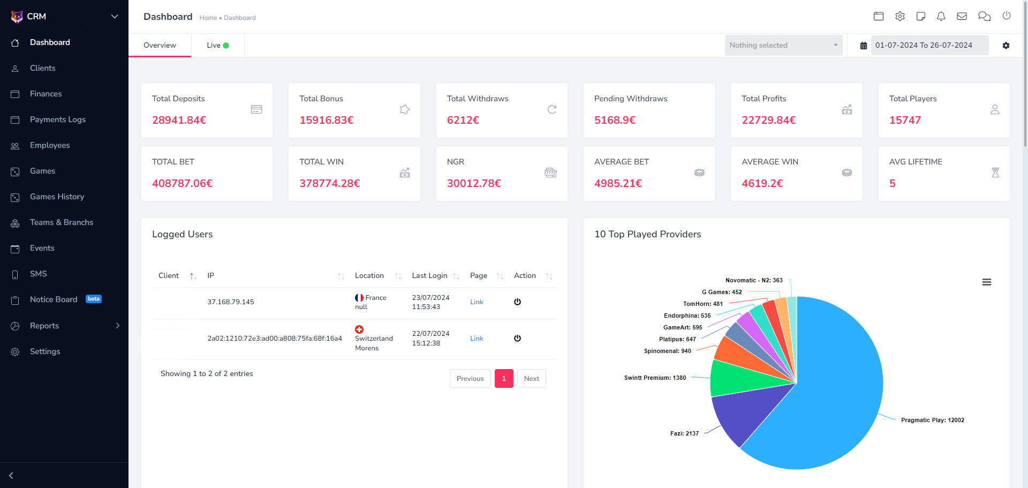
Task: Open the pie chart hamburger menu
Action: tap(987, 282)
